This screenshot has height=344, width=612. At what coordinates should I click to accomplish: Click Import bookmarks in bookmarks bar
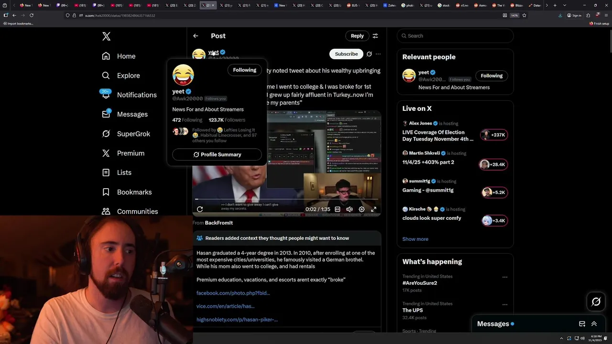pyautogui.click(x=18, y=23)
